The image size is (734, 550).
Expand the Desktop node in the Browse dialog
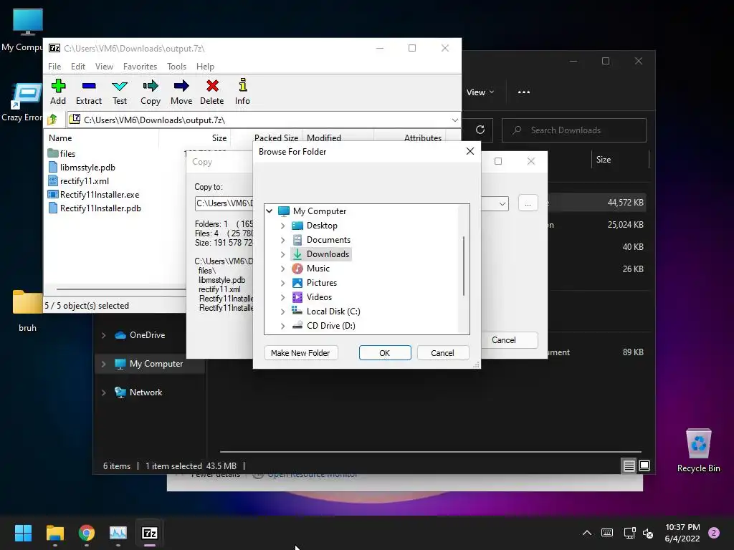coord(282,226)
